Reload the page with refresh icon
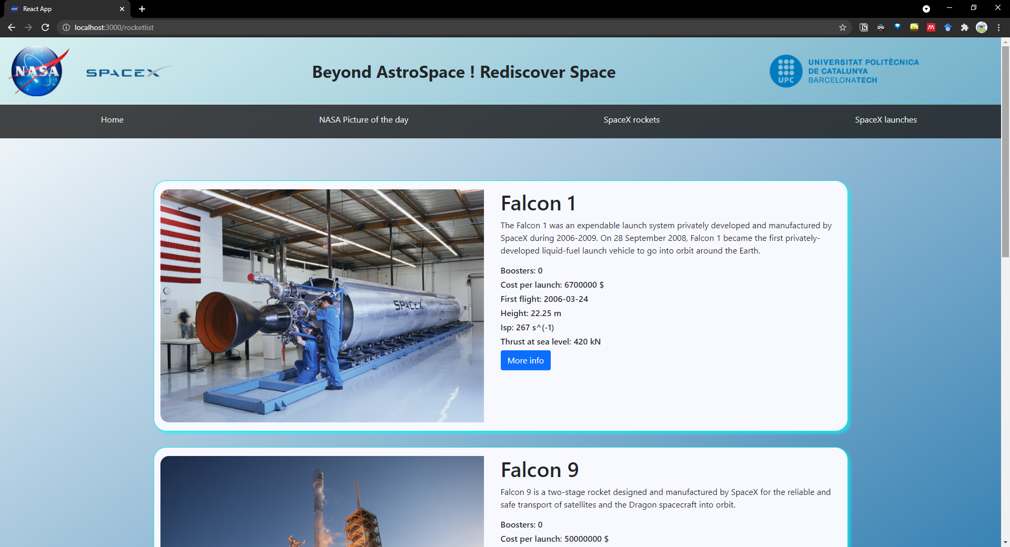This screenshot has width=1010, height=547. 45,27
